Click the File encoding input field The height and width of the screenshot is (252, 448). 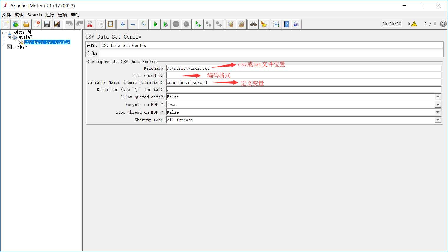(x=304, y=75)
